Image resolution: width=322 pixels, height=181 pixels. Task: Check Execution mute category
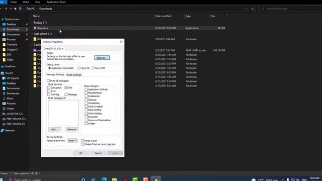click(86, 117)
